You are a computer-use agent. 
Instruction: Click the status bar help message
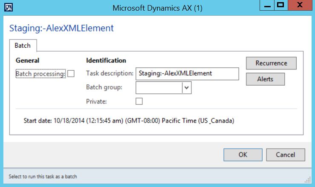coord(43,176)
